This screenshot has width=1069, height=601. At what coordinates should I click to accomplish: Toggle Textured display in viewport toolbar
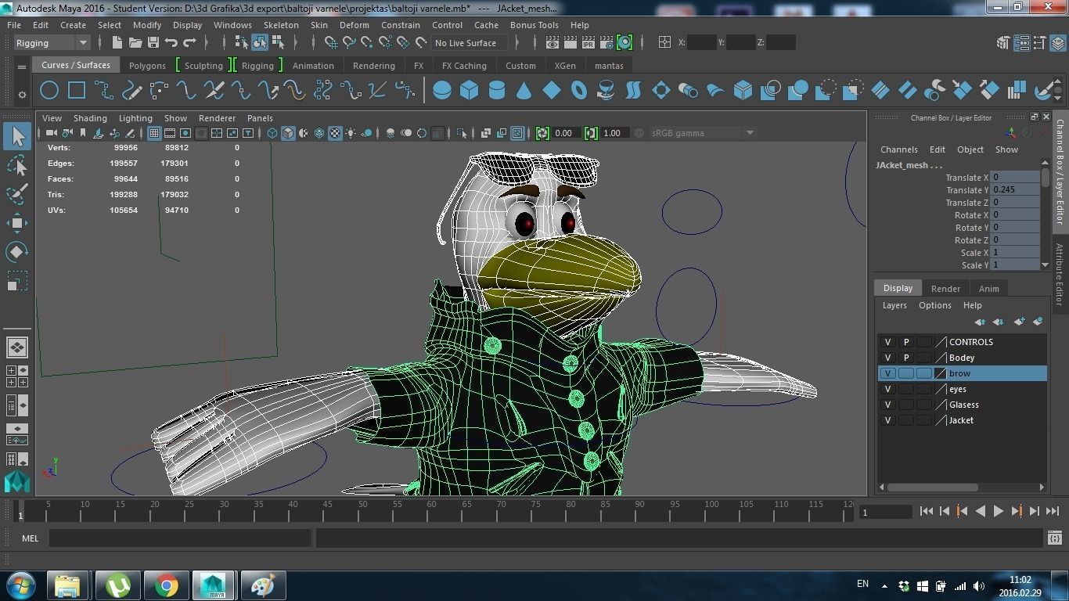335,133
